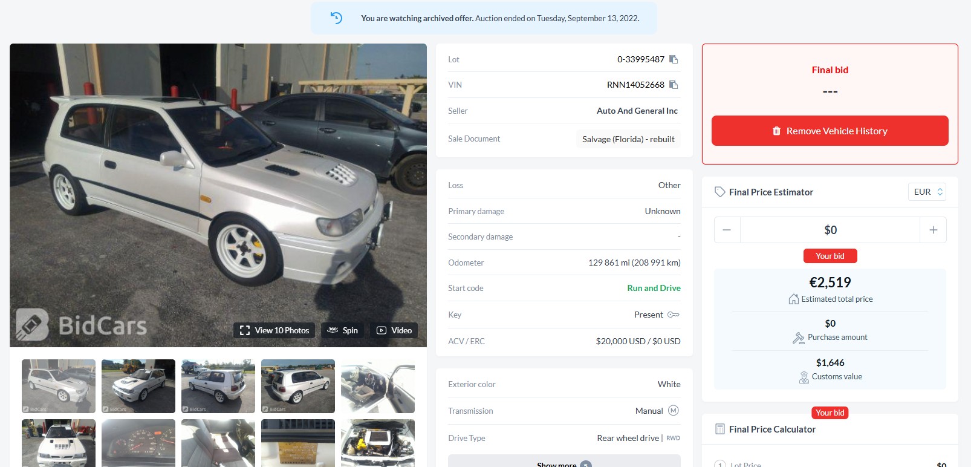
Task: Click the price tag icon beside Final Price Estimator
Action: coord(719,192)
